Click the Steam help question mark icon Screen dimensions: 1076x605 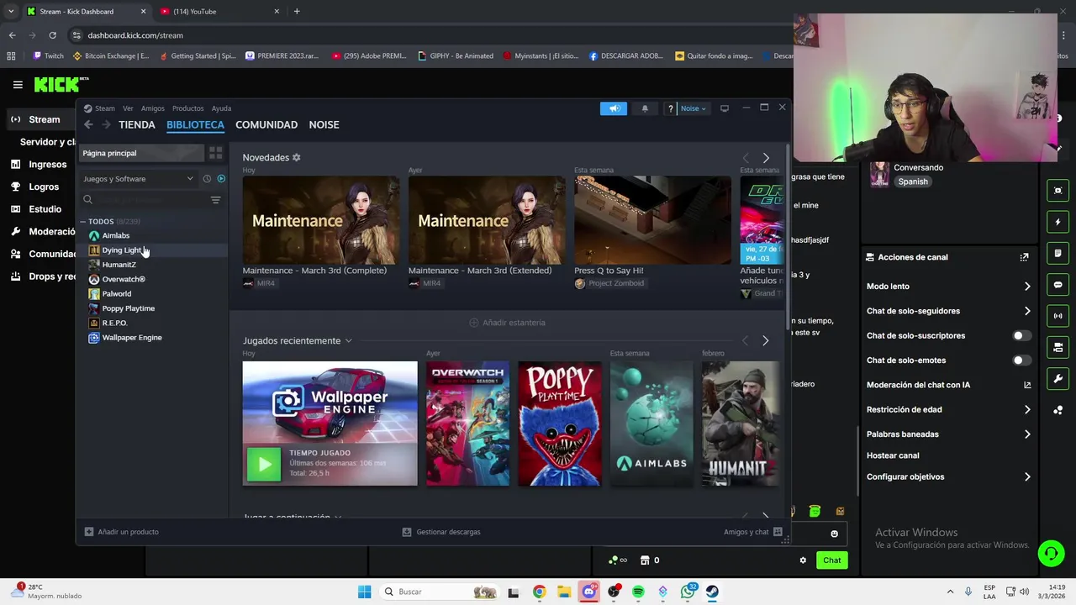(x=670, y=108)
